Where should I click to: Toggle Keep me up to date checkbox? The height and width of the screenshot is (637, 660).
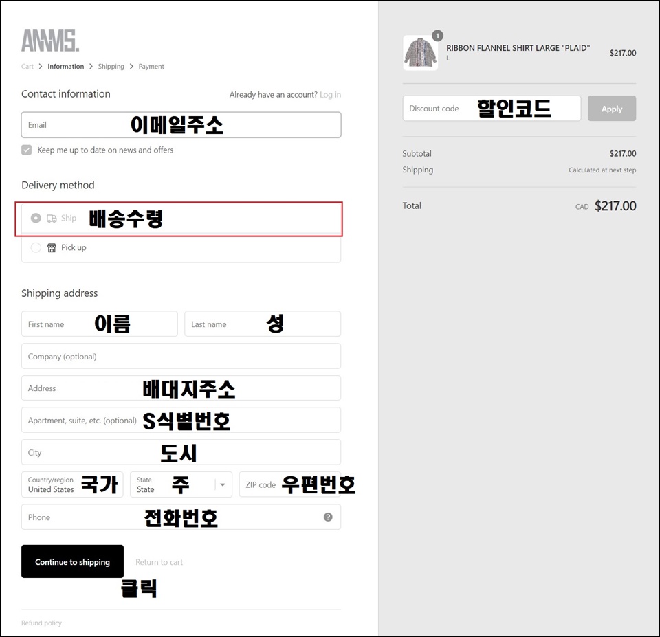(27, 150)
